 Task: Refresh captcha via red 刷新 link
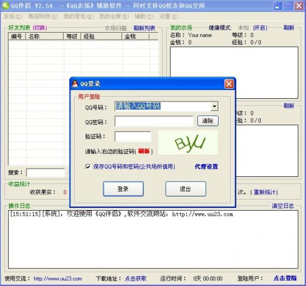pos(144,151)
